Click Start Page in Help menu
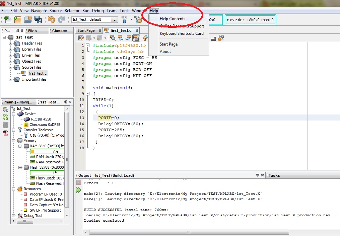 [179, 44]
